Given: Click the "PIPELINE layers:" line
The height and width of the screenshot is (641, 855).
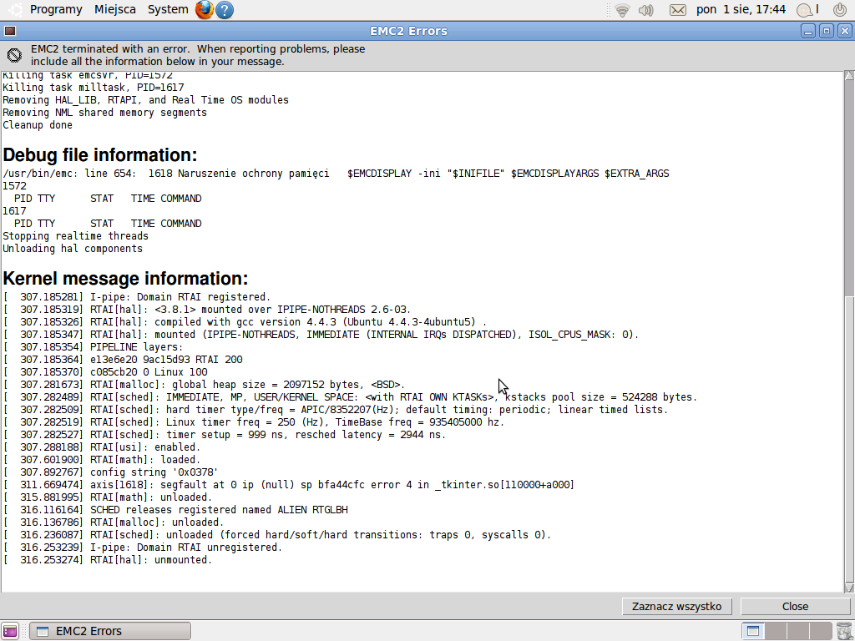Looking at the screenshot, I should 94,347.
